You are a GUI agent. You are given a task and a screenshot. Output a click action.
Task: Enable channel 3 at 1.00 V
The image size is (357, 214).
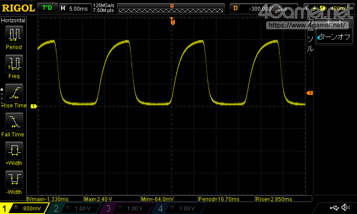[x=126, y=208]
